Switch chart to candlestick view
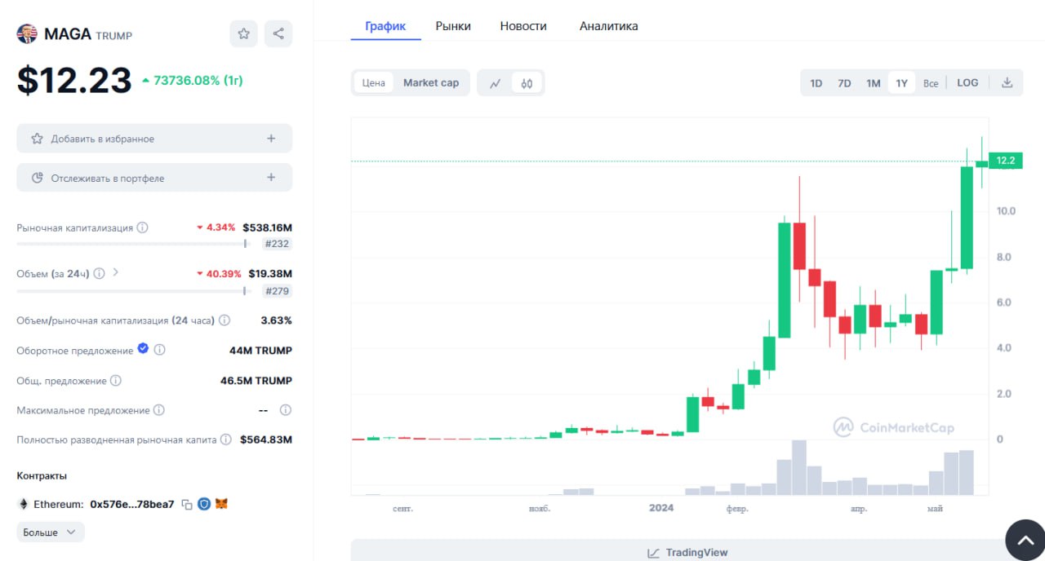1045x561 pixels. coord(527,83)
